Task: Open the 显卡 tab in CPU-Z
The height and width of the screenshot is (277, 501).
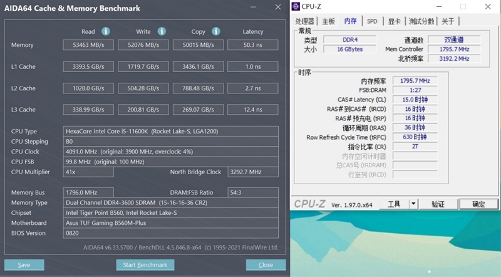Action: click(x=394, y=21)
